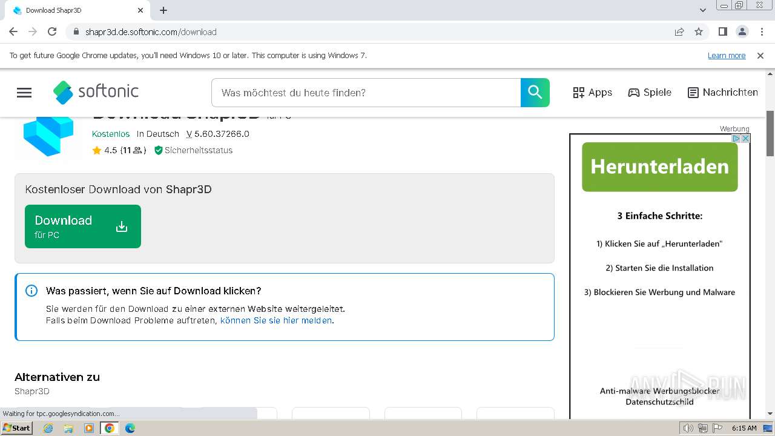
Task: Select the Download Shapr3D tab
Action: click(77, 10)
